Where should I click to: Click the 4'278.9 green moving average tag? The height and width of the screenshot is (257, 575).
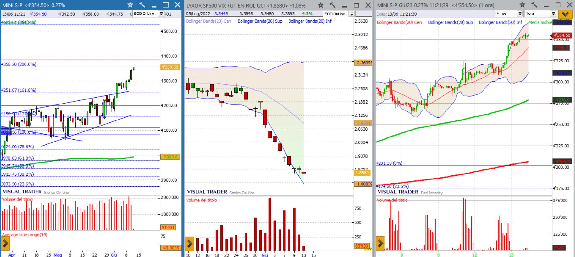562,100
